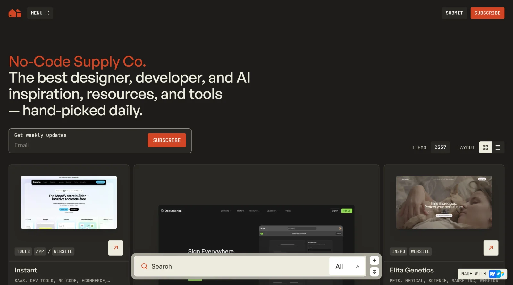Click the arrow icon on Elita Genetics card
The image size is (513, 285).
pos(491,248)
